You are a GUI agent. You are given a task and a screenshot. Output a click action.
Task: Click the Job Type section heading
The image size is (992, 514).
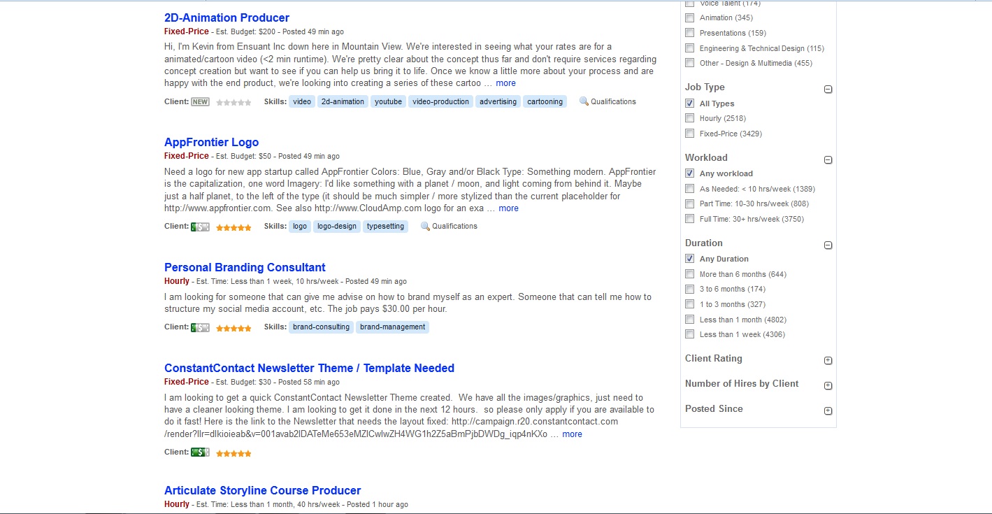tap(705, 87)
